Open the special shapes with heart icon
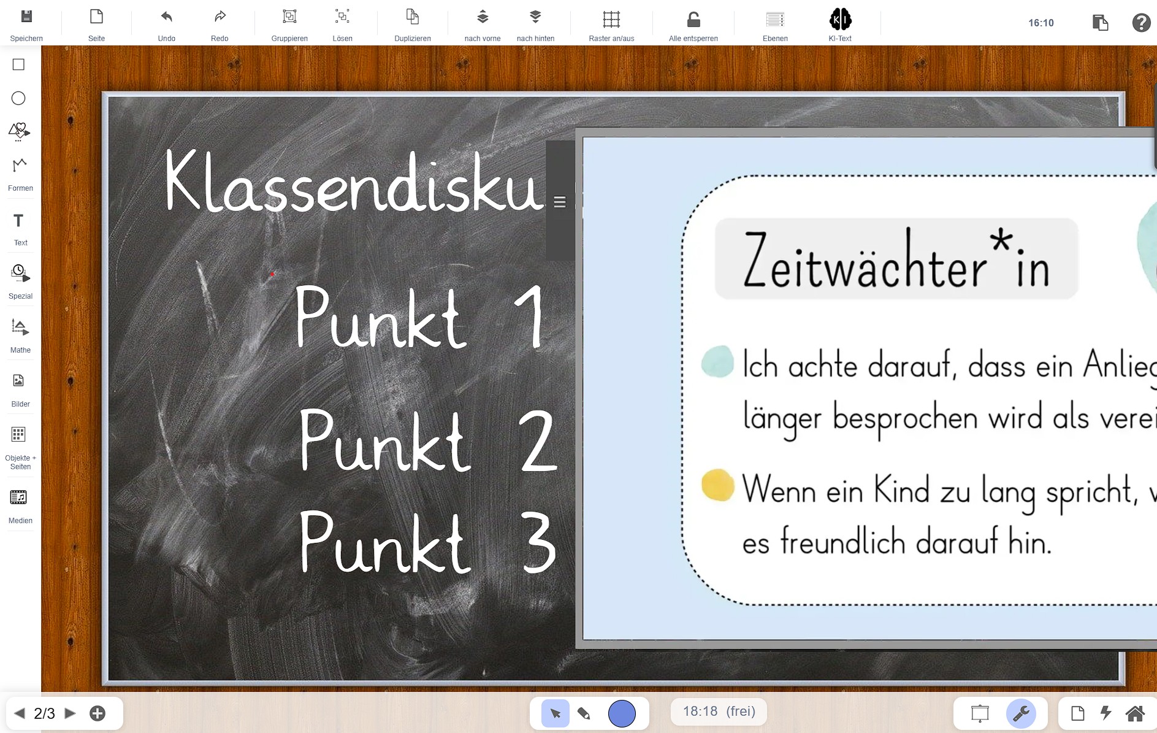The height and width of the screenshot is (733, 1157). pyautogui.click(x=19, y=131)
